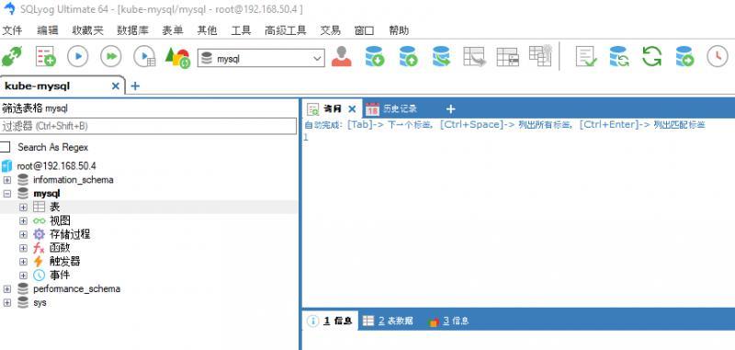Switch to the 1 信息 result tab
The height and width of the screenshot is (350, 735).
[x=330, y=321]
